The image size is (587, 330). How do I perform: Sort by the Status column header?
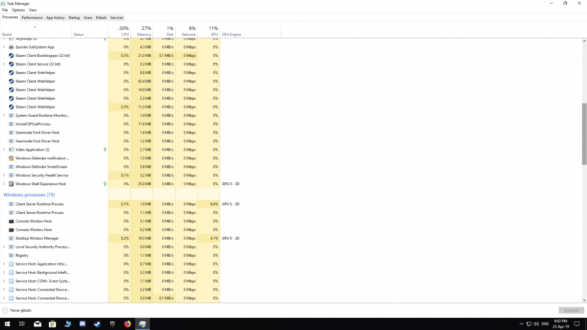click(x=90, y=32)
